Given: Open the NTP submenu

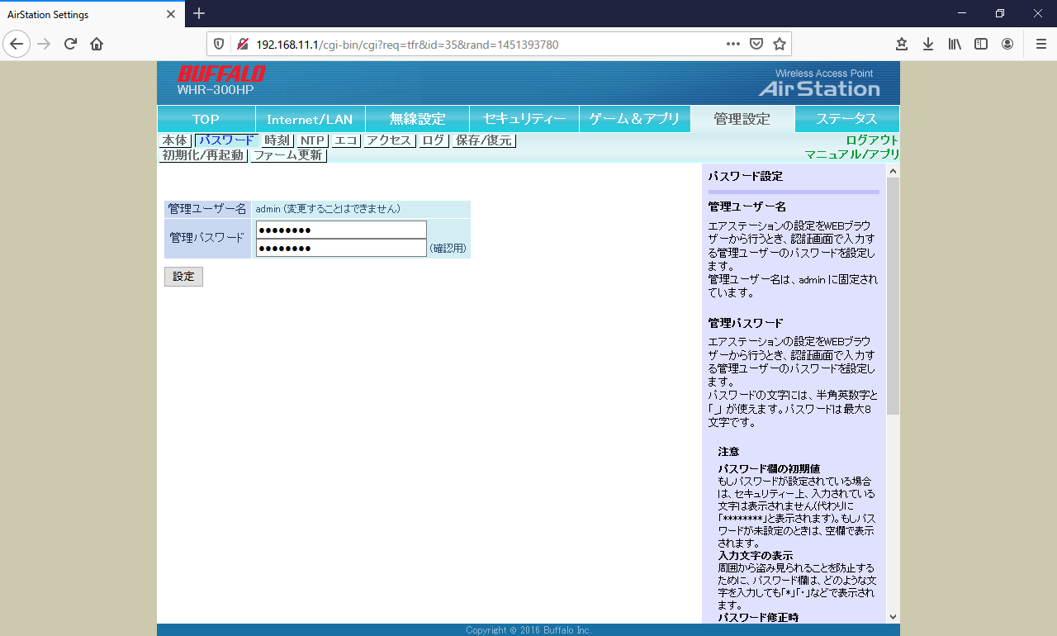Looking at the screenshot, I should [312, 140].
